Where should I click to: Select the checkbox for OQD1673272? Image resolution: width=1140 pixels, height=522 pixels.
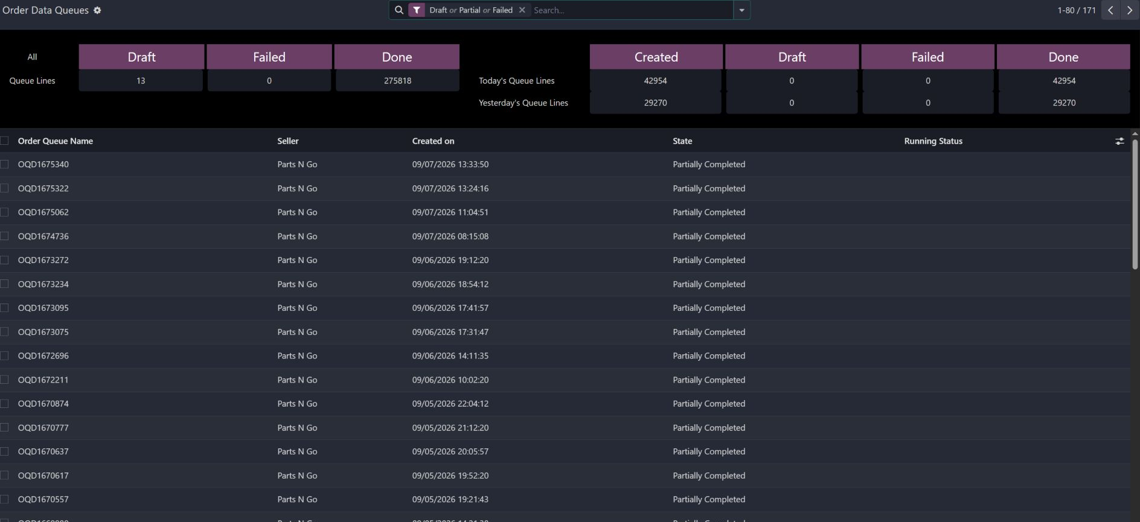(5, 260)
